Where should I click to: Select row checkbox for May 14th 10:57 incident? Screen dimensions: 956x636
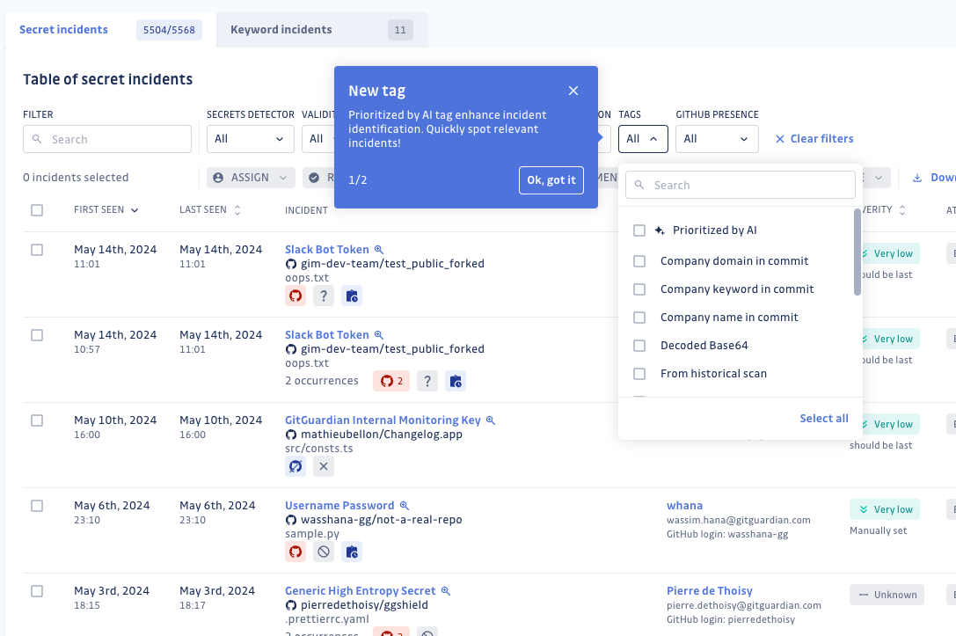tap(37, 335)
